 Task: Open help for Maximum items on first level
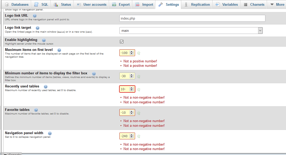[x=59, y=50]
